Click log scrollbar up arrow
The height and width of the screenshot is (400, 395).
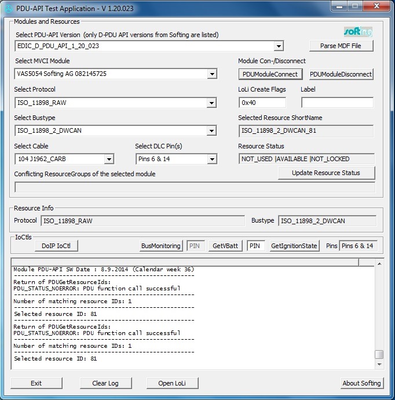pos(379,264)
